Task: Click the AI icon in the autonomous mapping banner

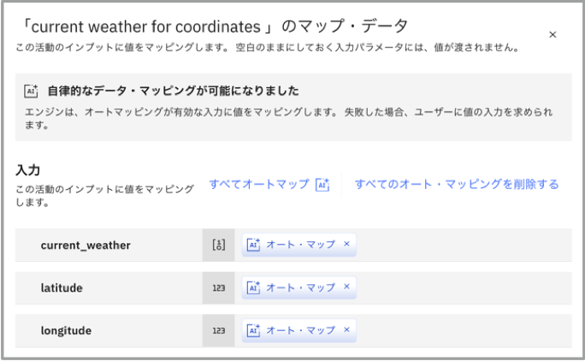Action: pyautogui.click(x=32, y=91)
